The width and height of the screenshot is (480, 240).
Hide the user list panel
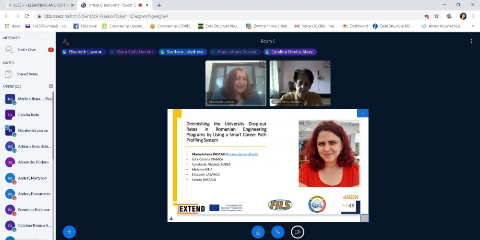click(65, 42)
